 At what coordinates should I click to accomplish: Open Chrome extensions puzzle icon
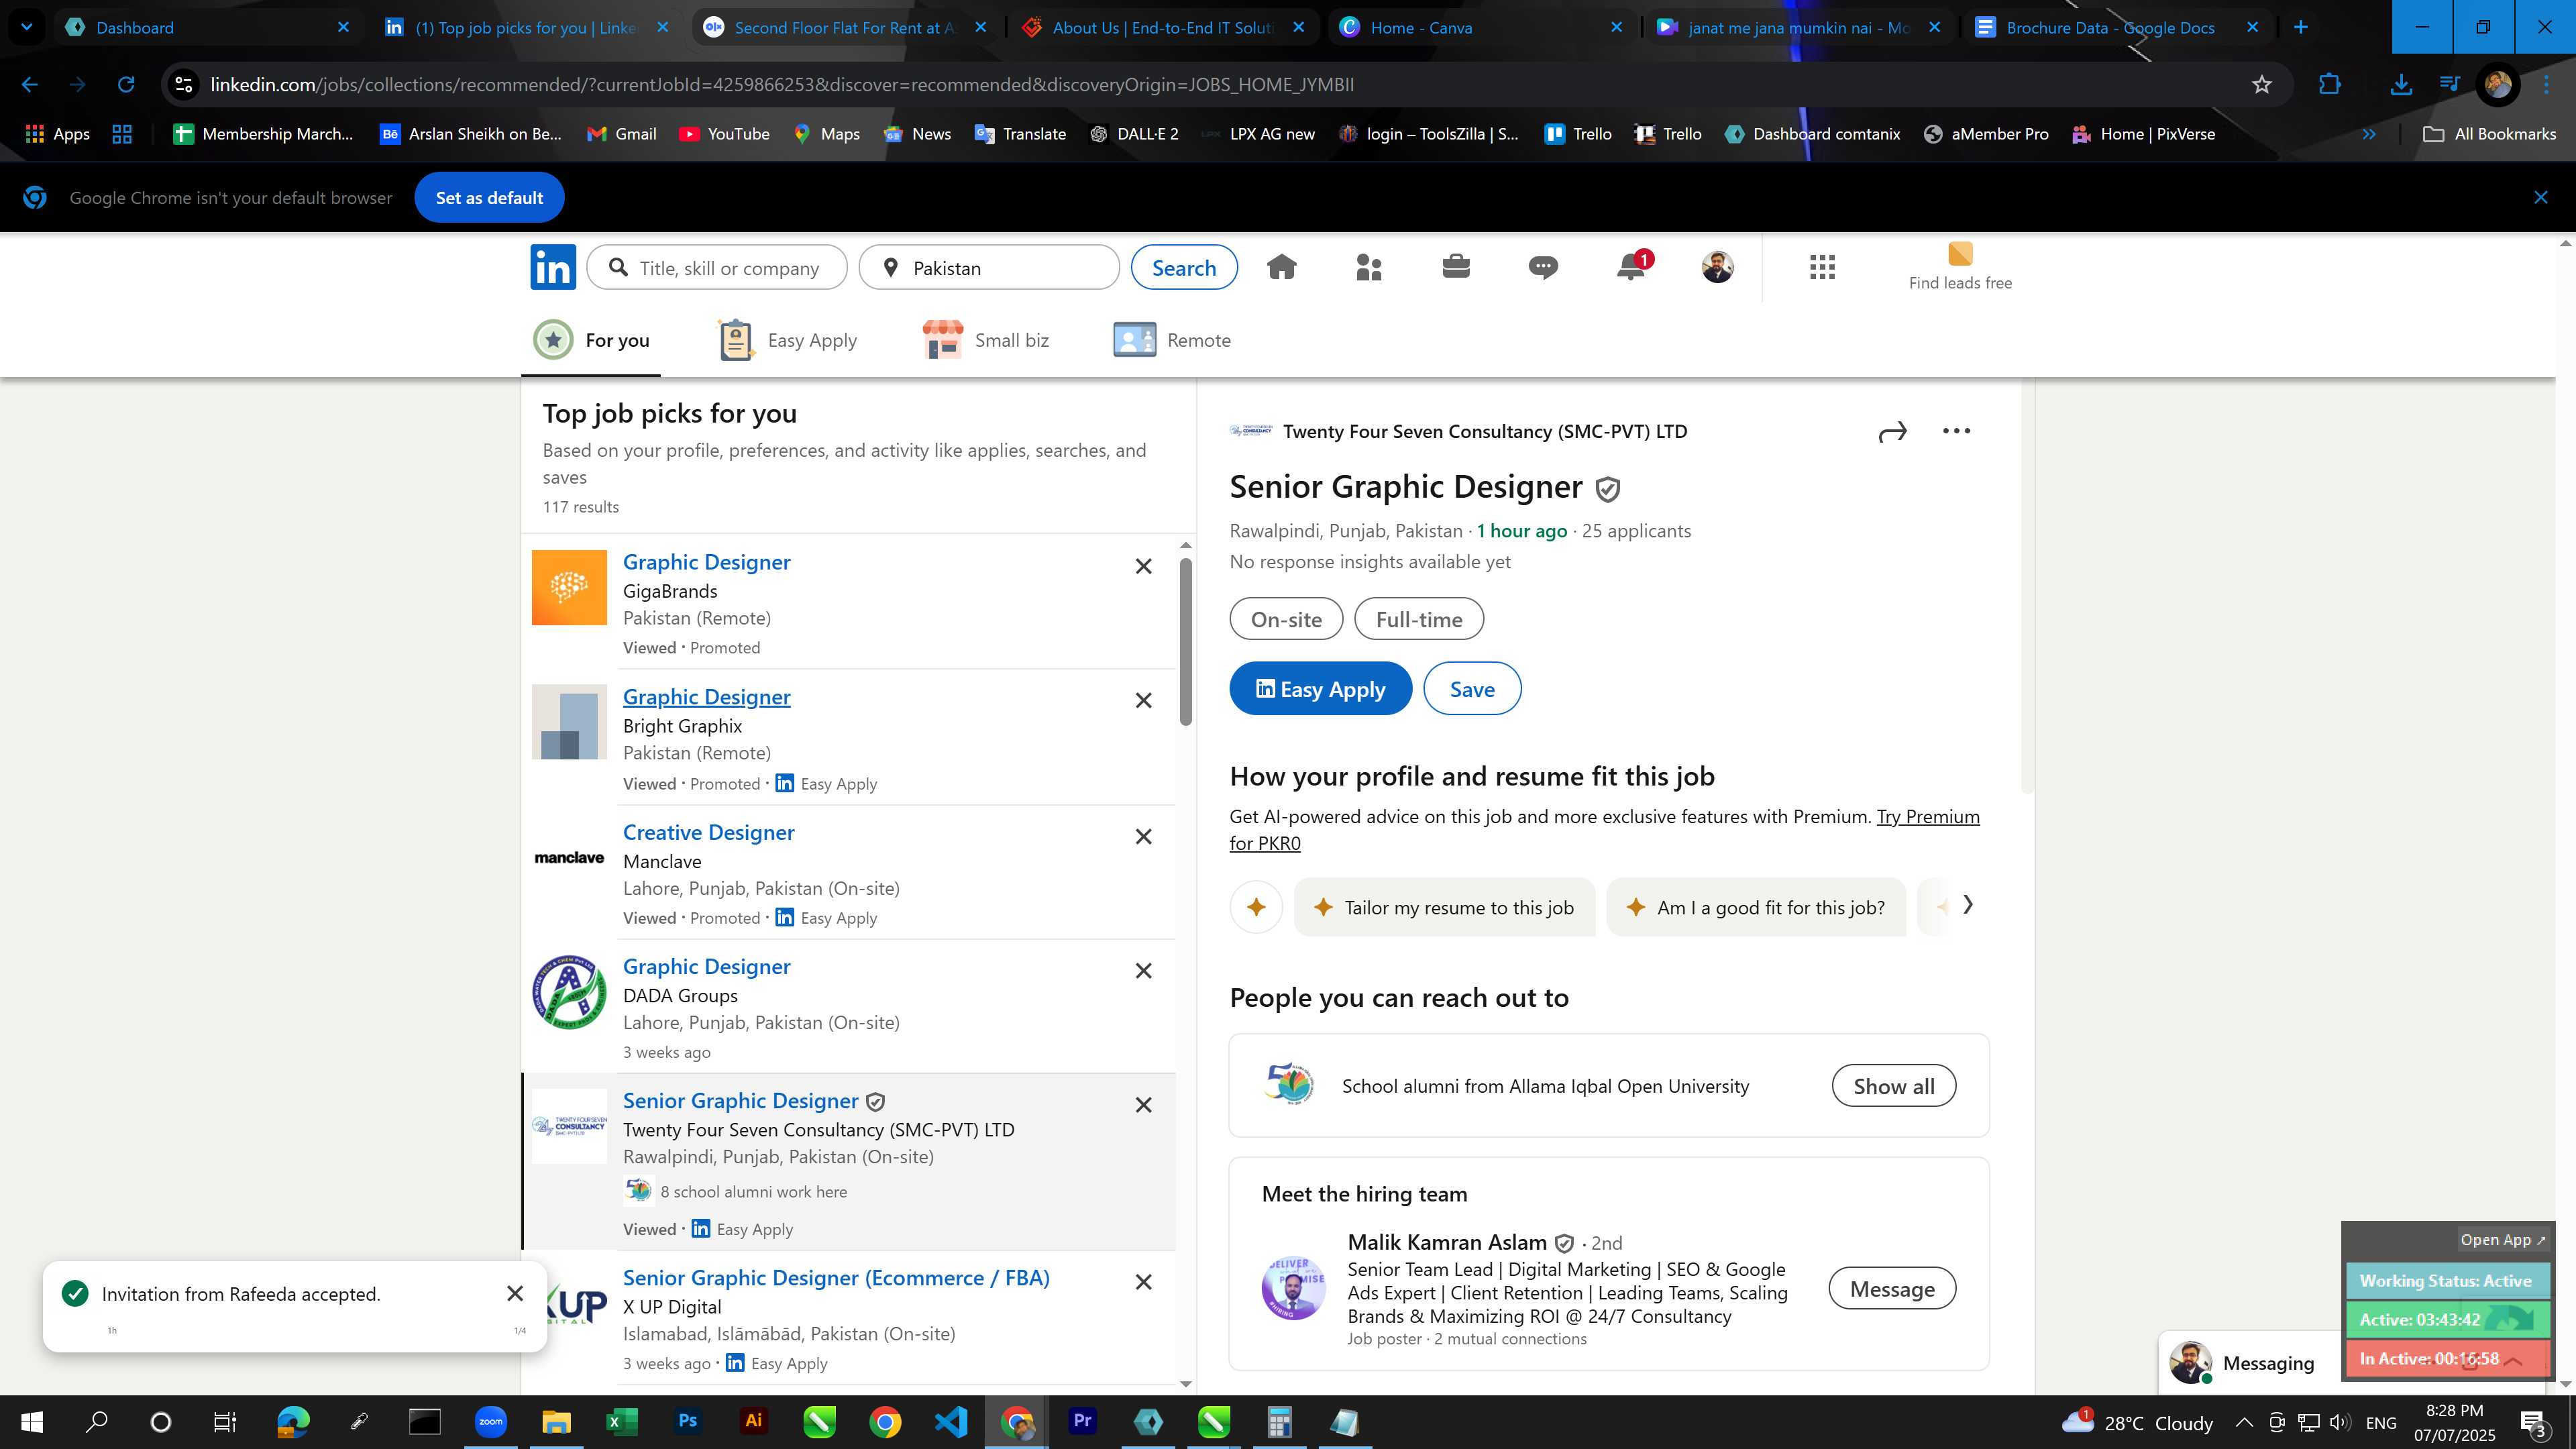pyautogui.click(x=2329, y=85)
